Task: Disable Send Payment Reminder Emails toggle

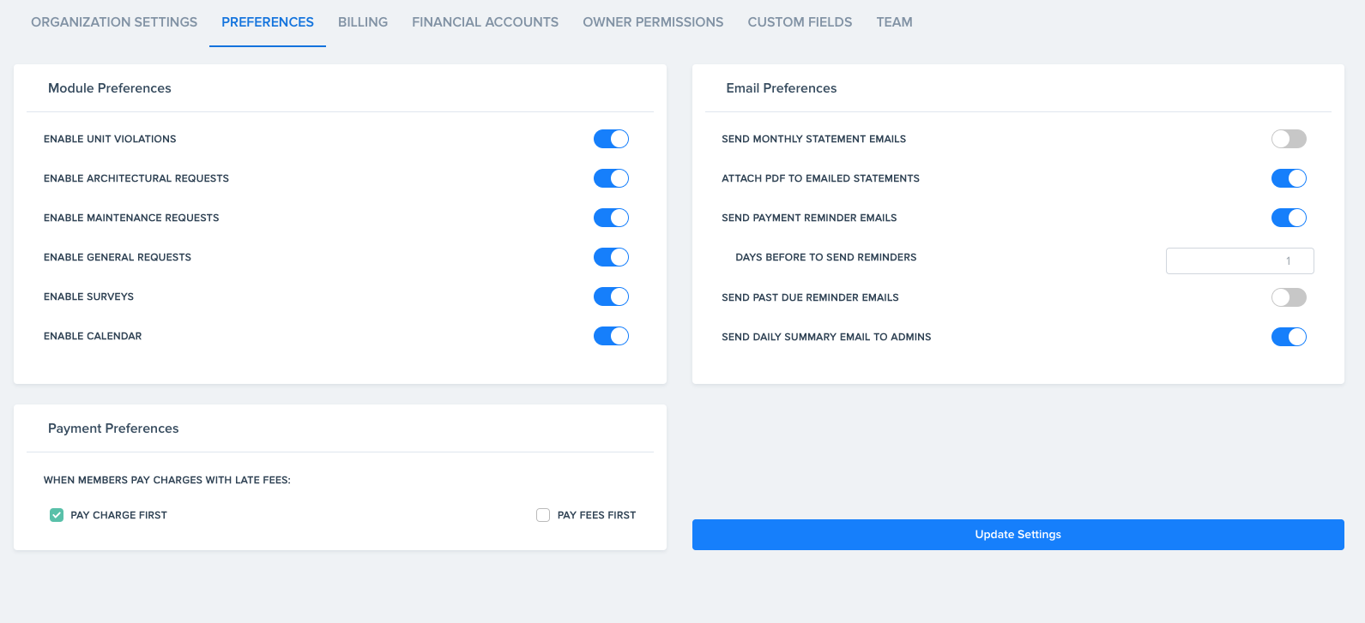Action: [x=1289, y=218]
